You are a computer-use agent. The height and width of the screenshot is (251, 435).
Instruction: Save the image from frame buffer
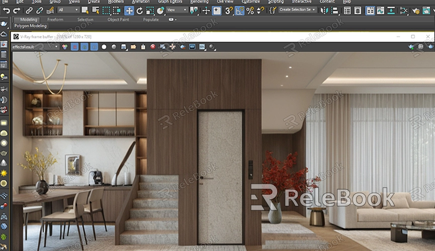click(124, 47)
